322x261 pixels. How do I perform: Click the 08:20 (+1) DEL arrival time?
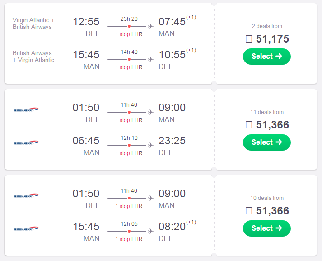click(177, 226)
